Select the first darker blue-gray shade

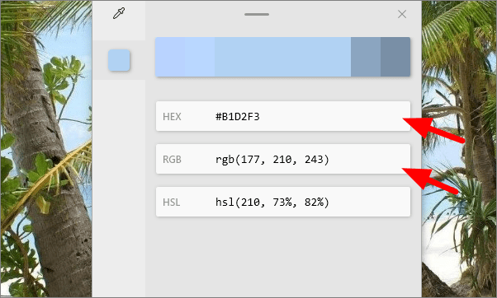[x=366, y=57]
